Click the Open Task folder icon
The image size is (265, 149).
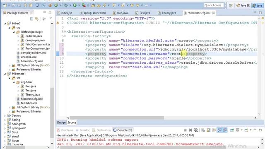[99, 5]
